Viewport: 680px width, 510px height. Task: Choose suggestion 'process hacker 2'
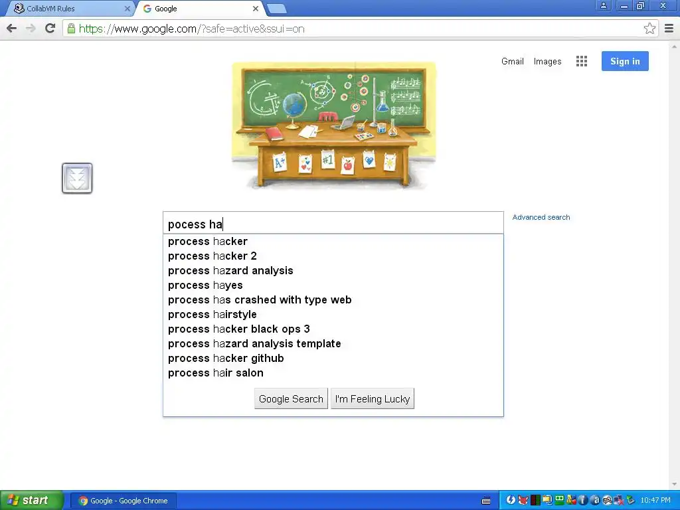click(333, 256)
